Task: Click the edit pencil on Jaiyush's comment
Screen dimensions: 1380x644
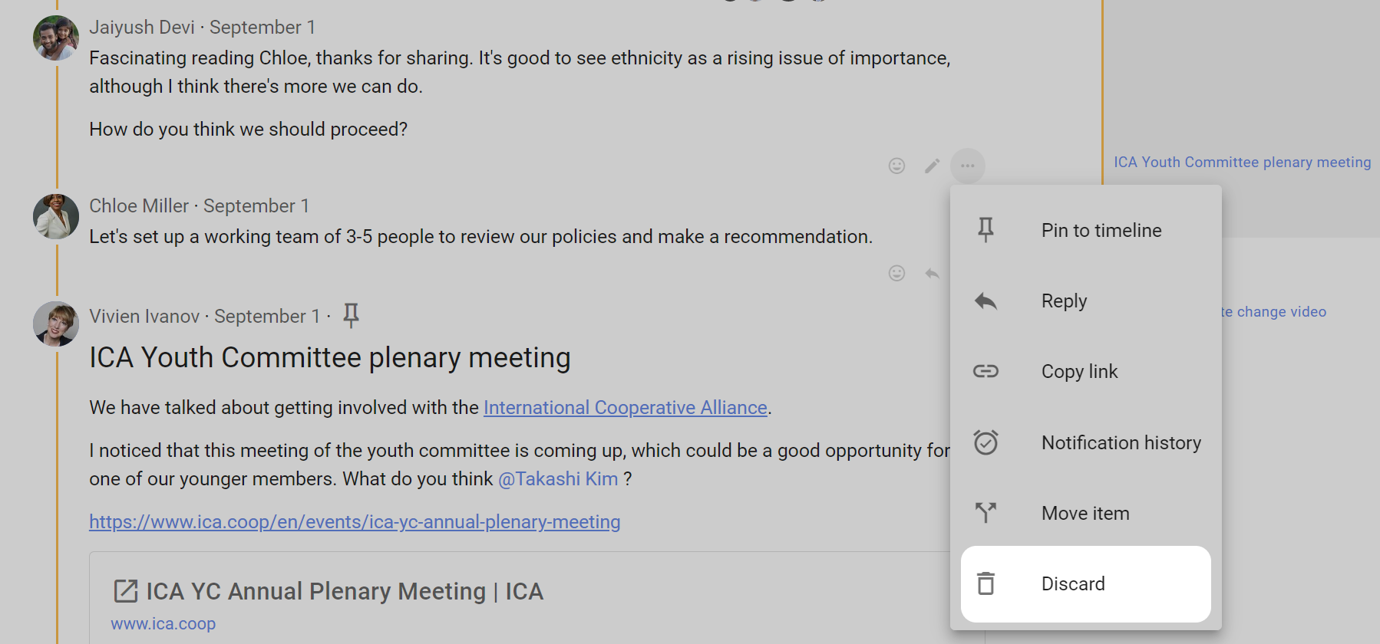Action: [x=932, y=166]
